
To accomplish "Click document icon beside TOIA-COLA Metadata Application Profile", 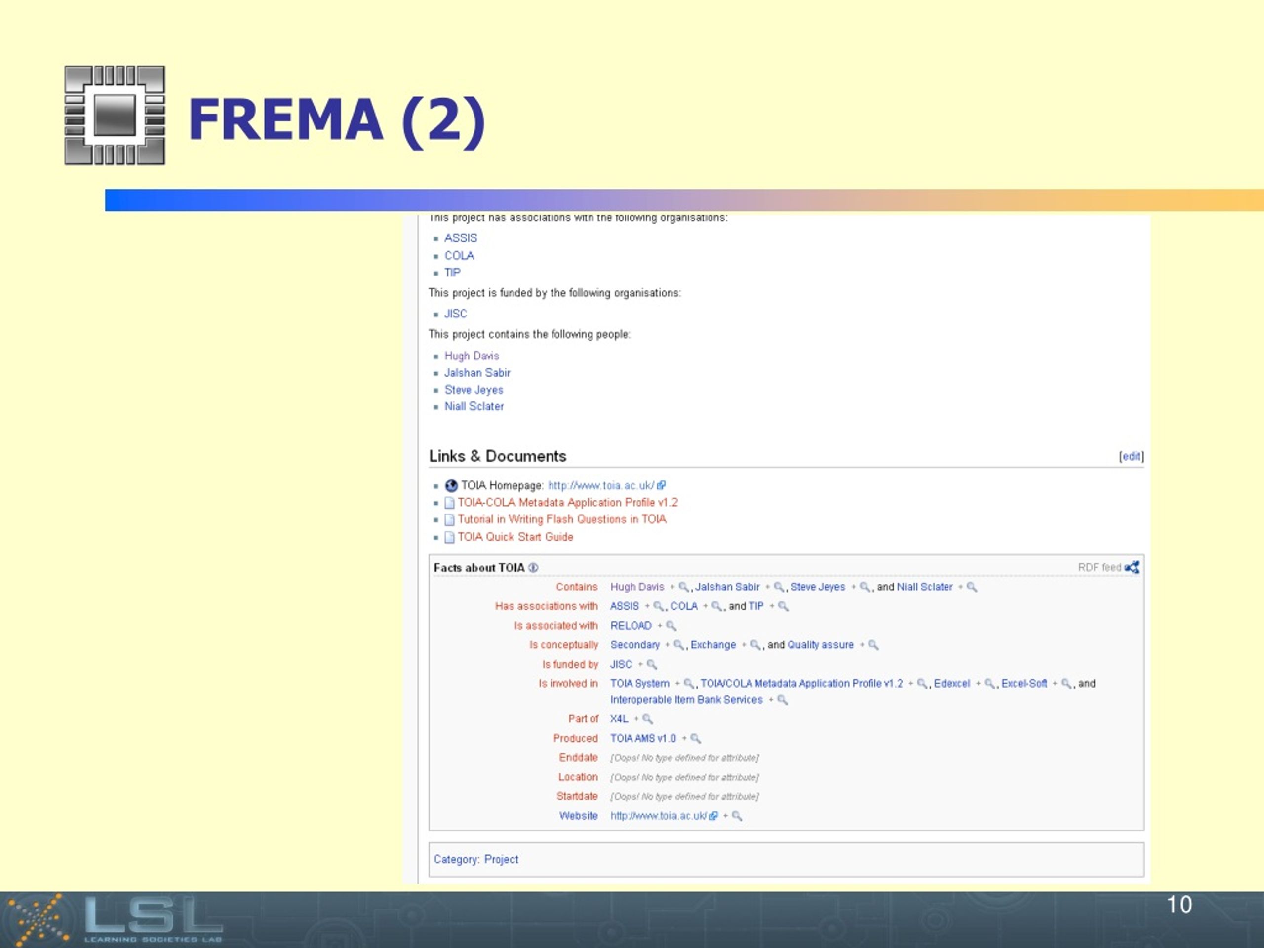I will [450, 503].
